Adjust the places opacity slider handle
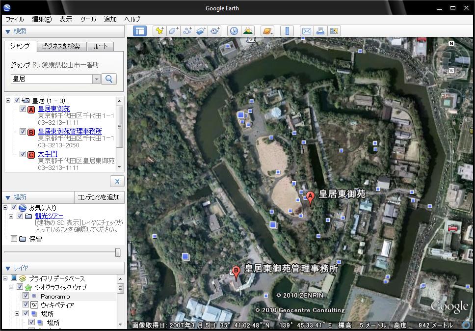This screenshot has width=475, height=331. click(118, 252)
